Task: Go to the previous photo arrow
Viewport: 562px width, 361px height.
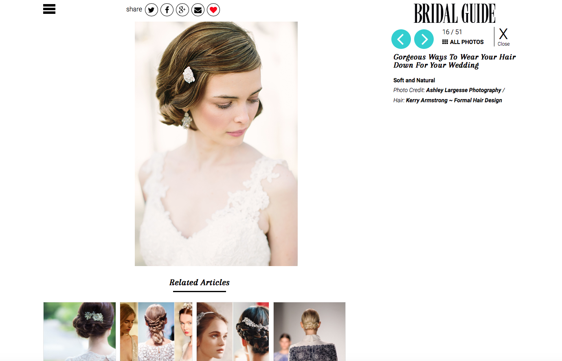Action: click(401, 39)
